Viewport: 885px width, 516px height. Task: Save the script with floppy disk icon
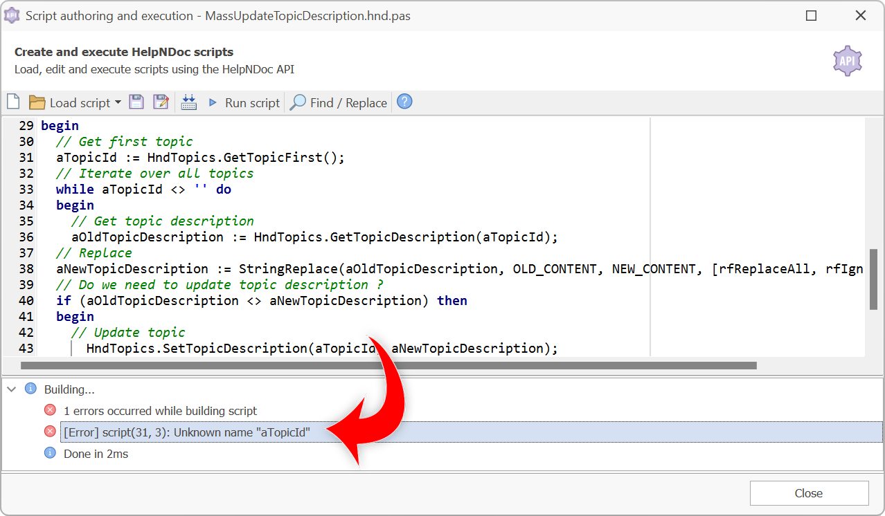tap(136, 102)
